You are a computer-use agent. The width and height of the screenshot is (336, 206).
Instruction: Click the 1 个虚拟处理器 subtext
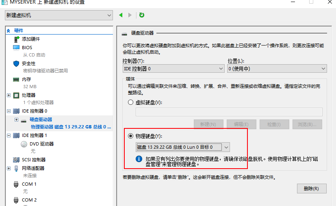pyautogui.click(x=39, y=102)
